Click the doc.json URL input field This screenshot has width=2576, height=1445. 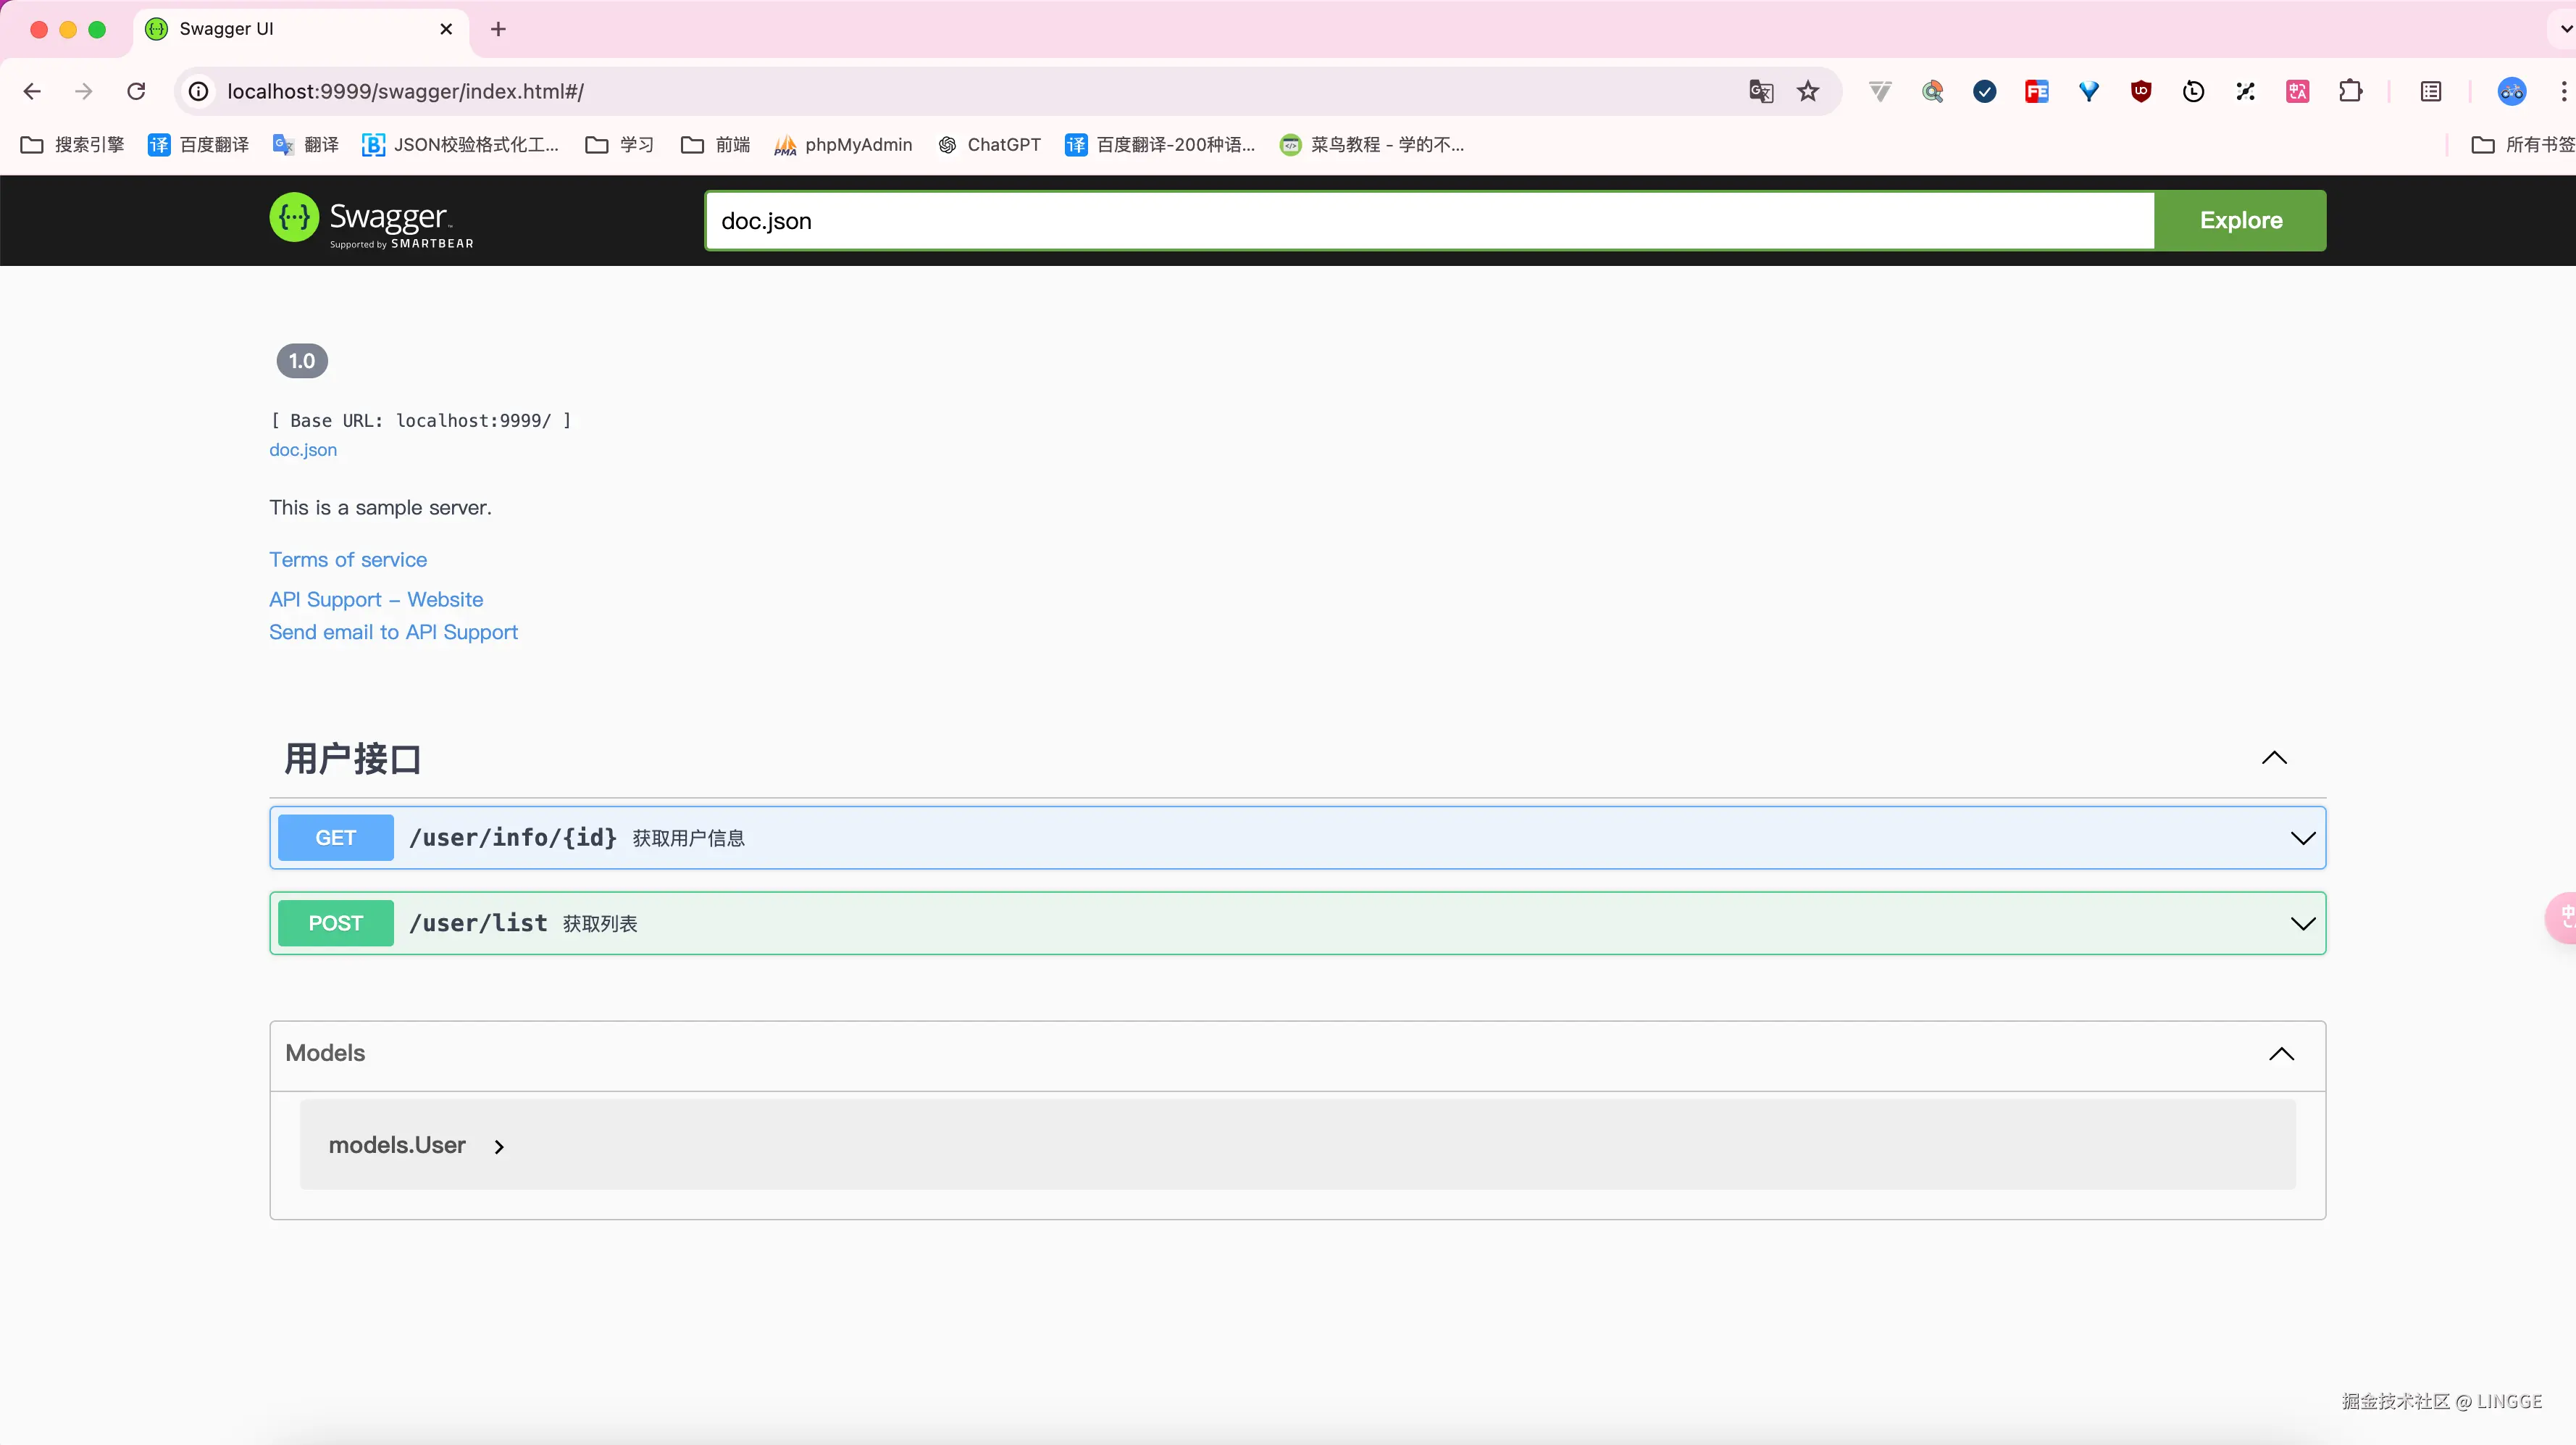(x=1428, y=220)
